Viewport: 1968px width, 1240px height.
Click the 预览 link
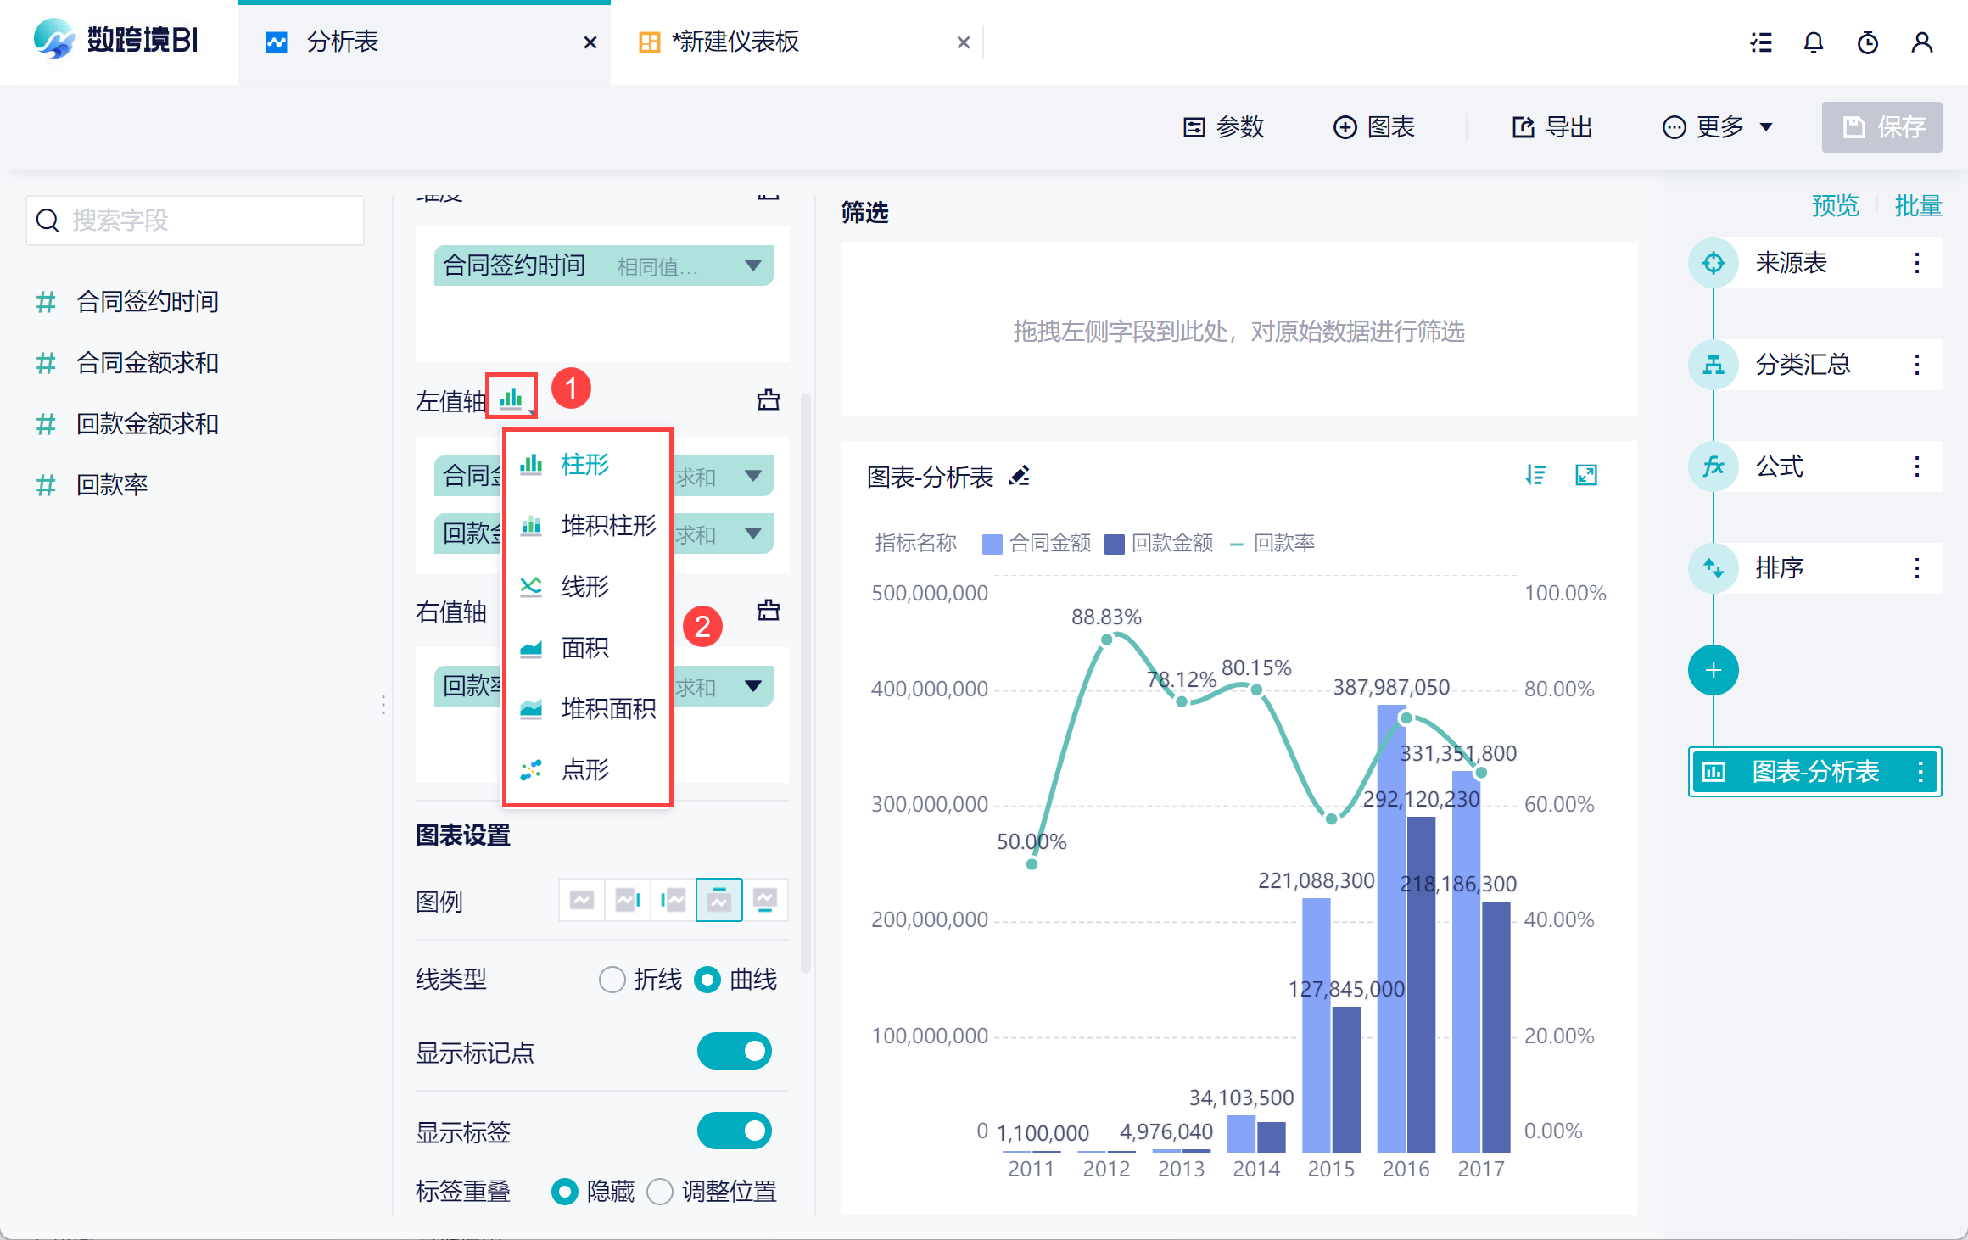click(1835, 205)
